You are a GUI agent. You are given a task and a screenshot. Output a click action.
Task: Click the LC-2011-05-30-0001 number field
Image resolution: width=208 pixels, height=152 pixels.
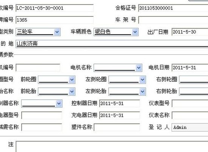tap(55, 8)
